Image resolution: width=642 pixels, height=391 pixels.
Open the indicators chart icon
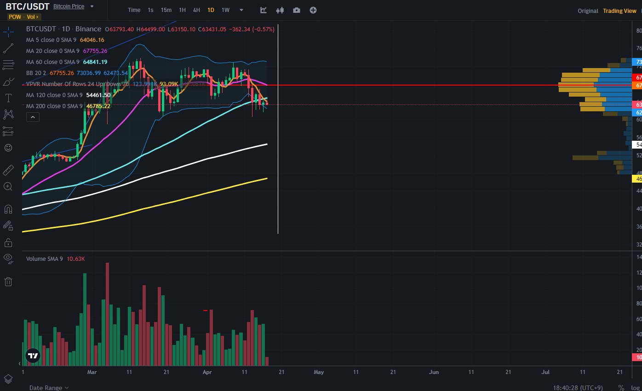tap(264, 10)
